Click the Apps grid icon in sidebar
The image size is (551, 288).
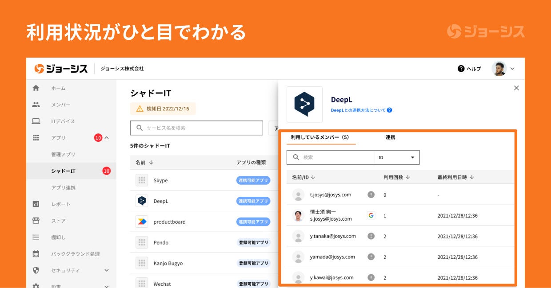coord(36,138)
